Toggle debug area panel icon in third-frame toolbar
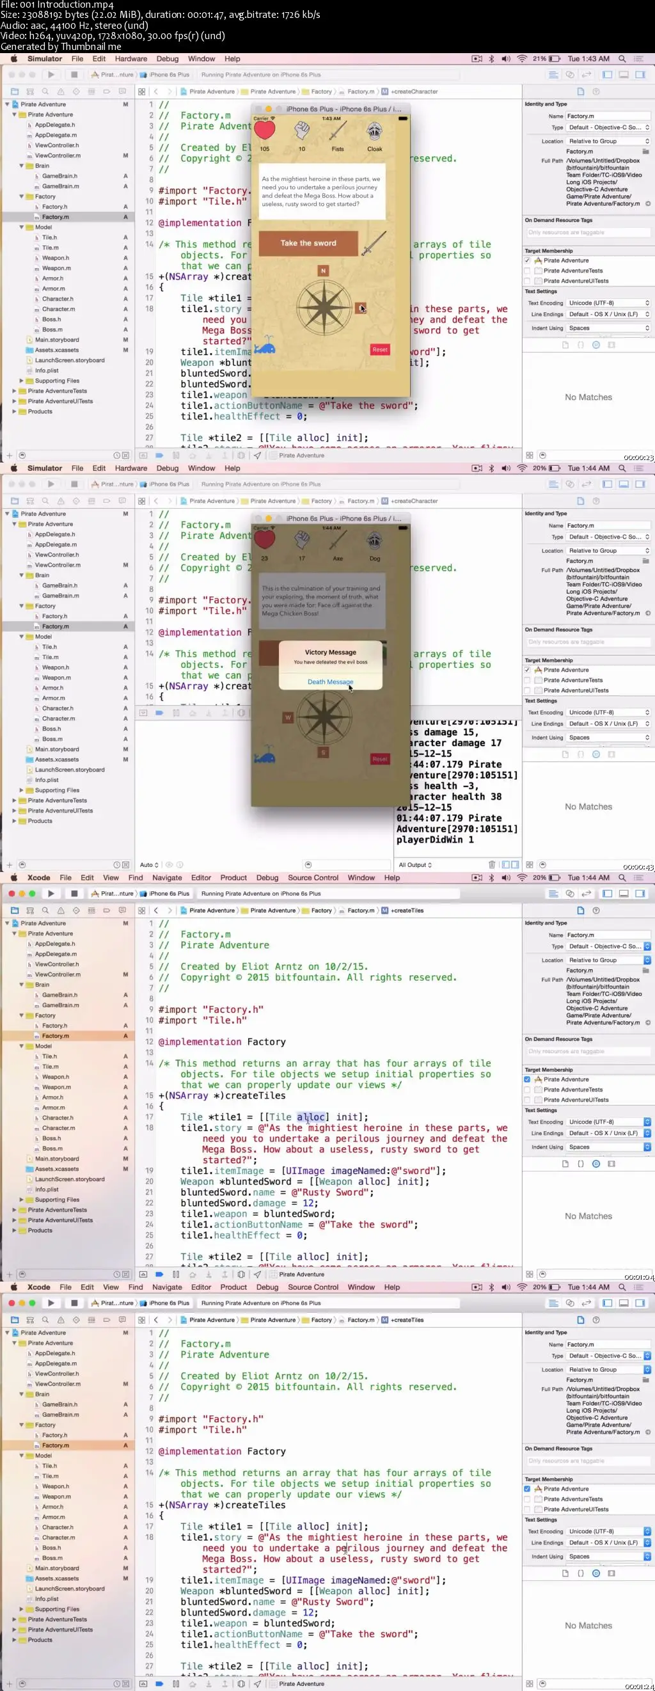The height and width of the screenshot is (1691, 655). [624, 893]
